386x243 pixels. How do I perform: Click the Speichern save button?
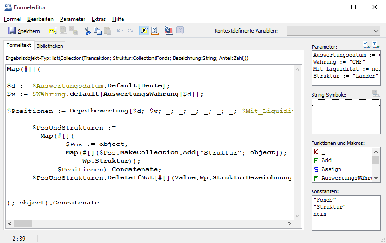[x=24, y=31]
